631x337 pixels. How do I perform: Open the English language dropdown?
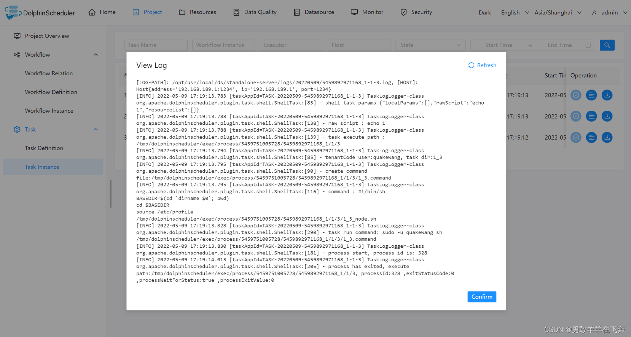coord(515,13)
